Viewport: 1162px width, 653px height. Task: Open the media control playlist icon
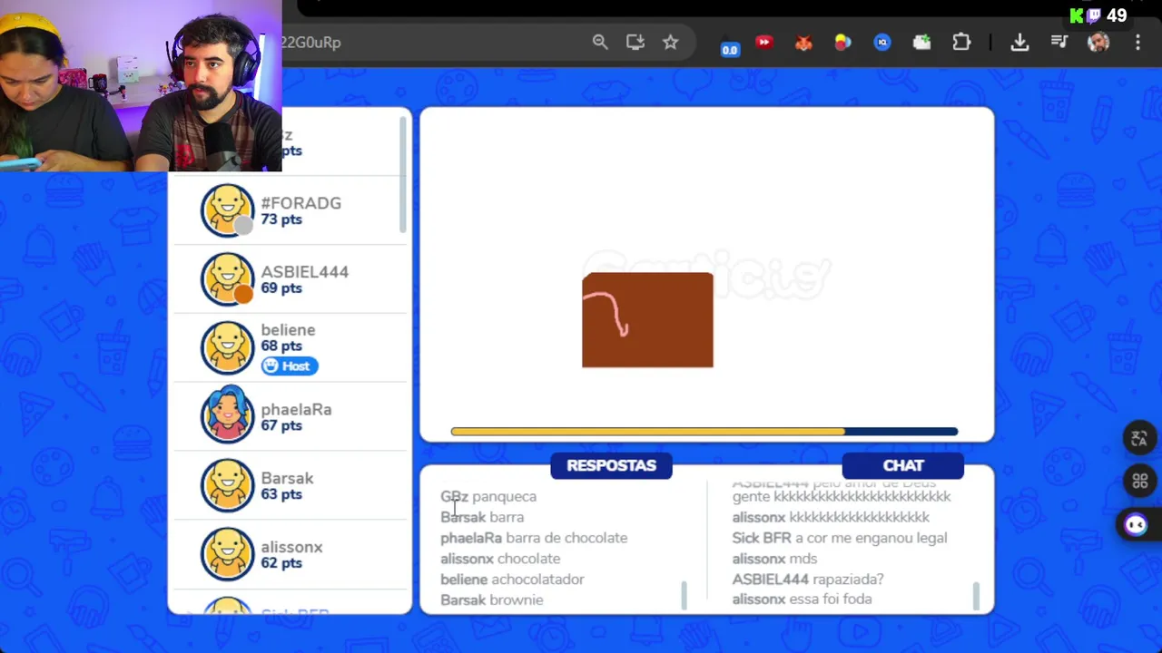click(x=1059, y=42)
